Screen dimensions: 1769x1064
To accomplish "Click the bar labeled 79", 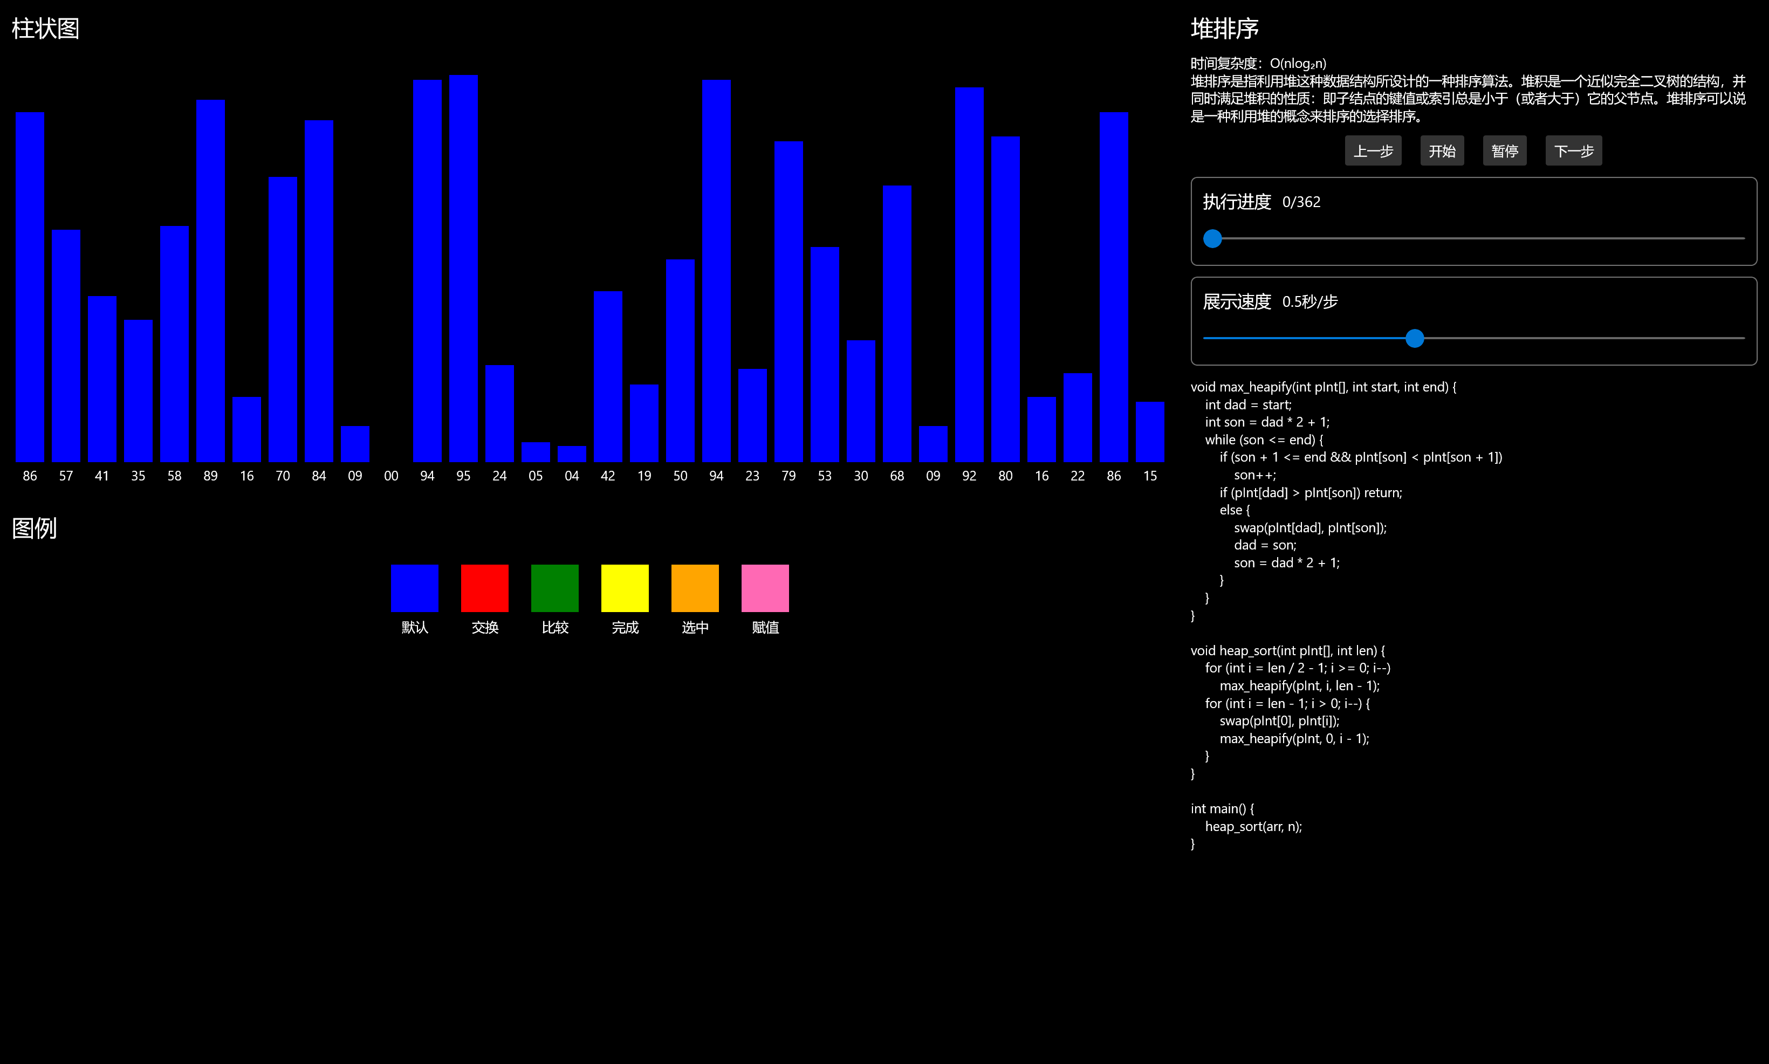I will (788, 301).
